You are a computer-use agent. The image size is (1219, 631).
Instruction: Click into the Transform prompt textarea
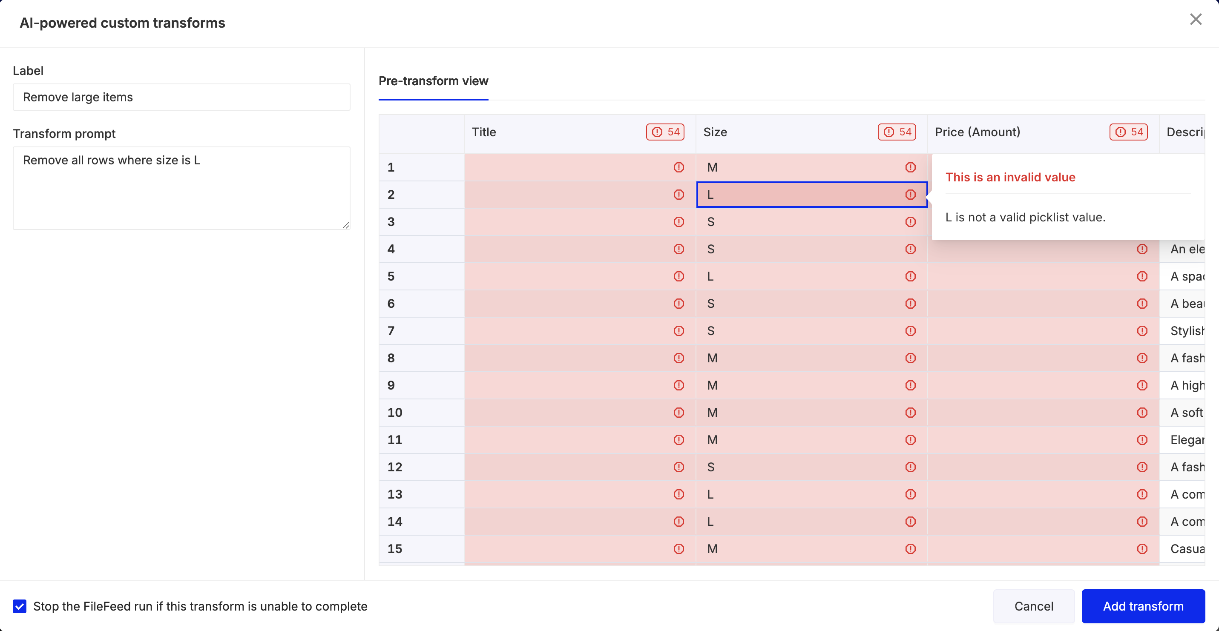tap(181, 188)
